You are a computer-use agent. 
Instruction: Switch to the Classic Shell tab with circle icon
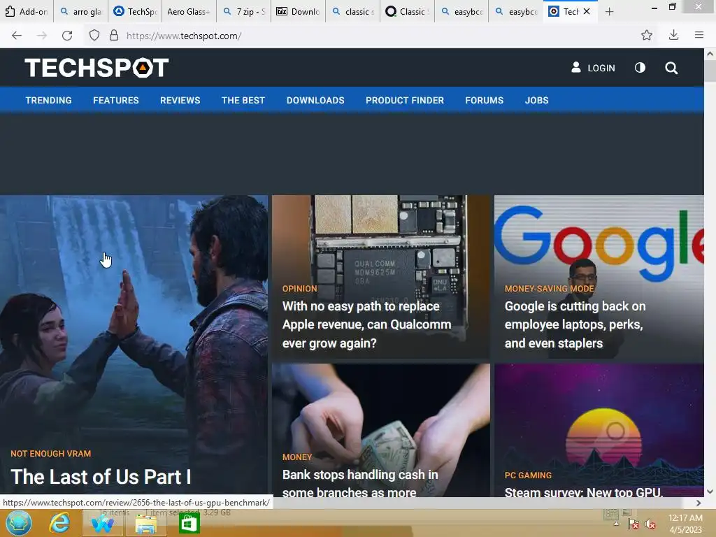tap(407, 11)
